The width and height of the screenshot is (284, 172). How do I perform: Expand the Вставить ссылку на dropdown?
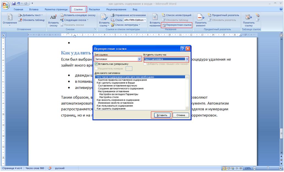(187, 59)
